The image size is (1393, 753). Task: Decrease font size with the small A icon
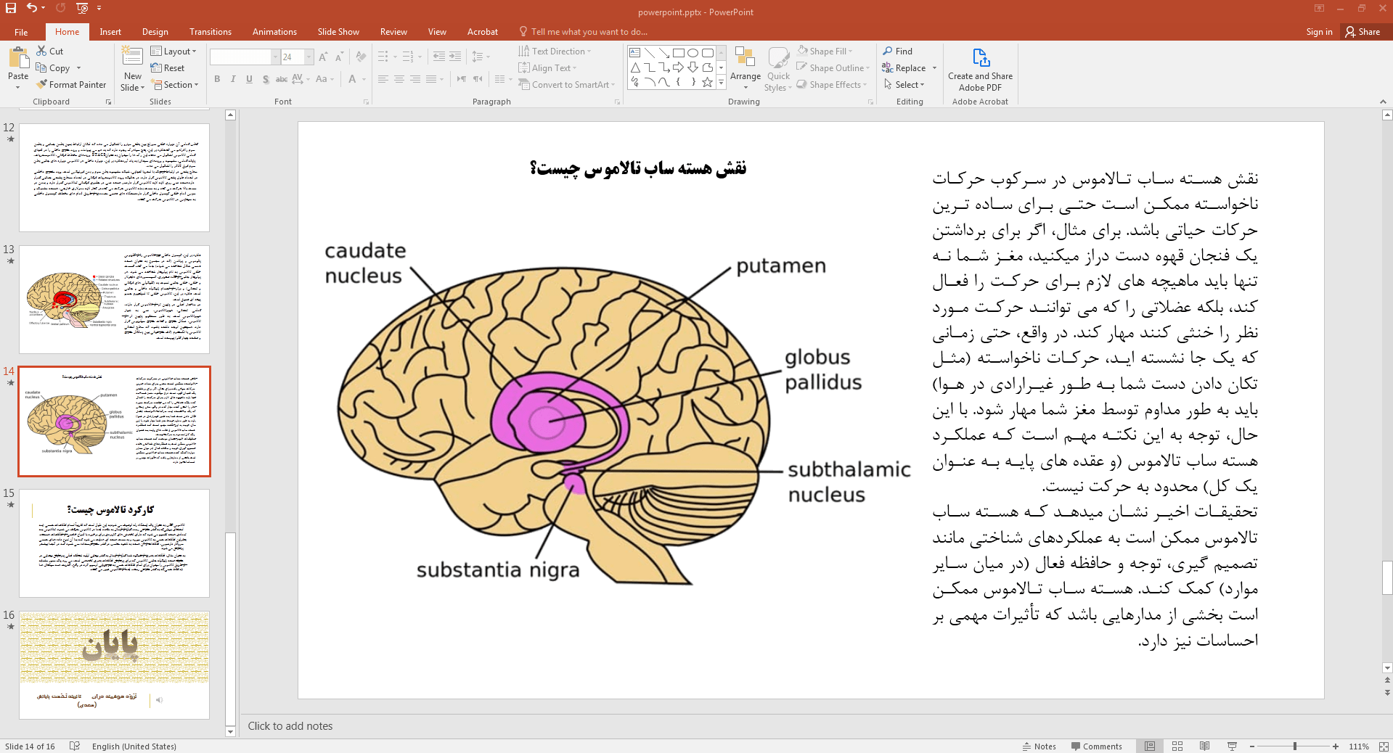pyautogui.click(x=339, y=57)
